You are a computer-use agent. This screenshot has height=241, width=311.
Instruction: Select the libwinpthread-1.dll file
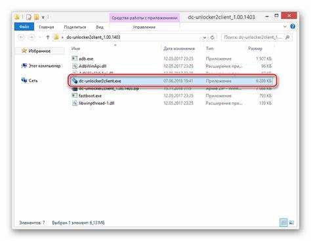pos(171,103)
